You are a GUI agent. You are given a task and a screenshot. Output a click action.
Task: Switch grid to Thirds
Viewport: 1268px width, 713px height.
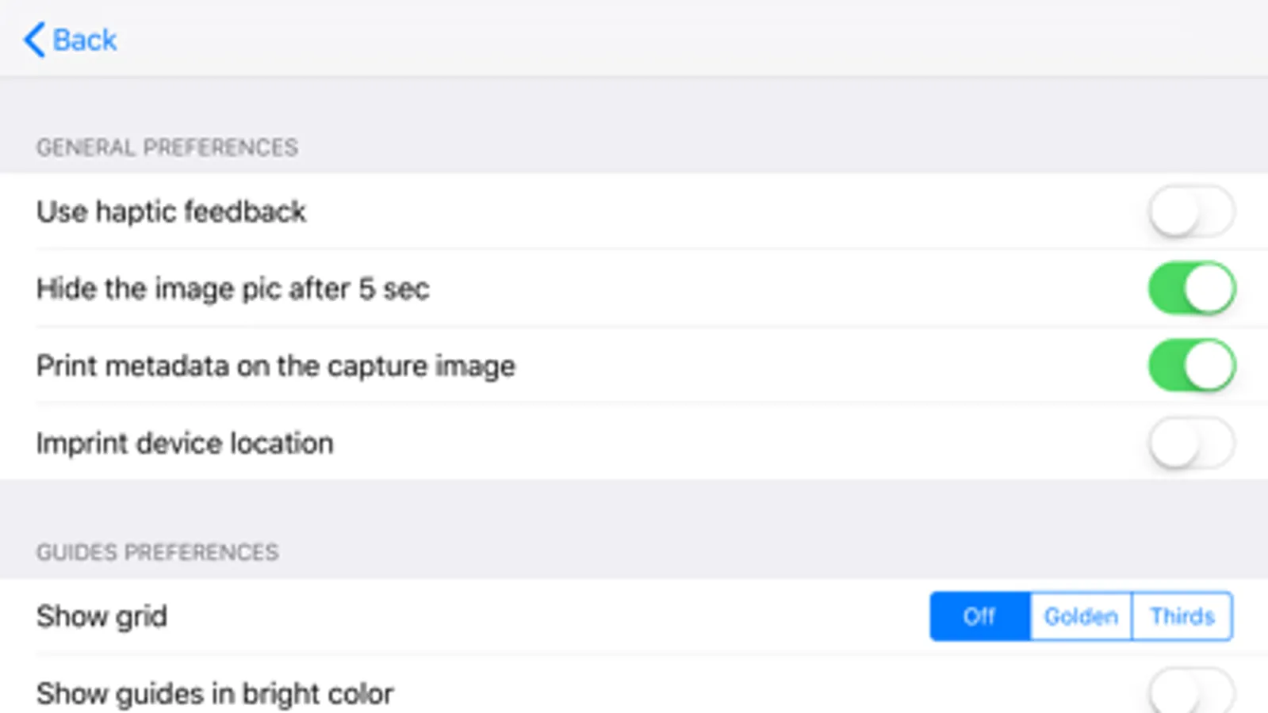click(1182, 616)
